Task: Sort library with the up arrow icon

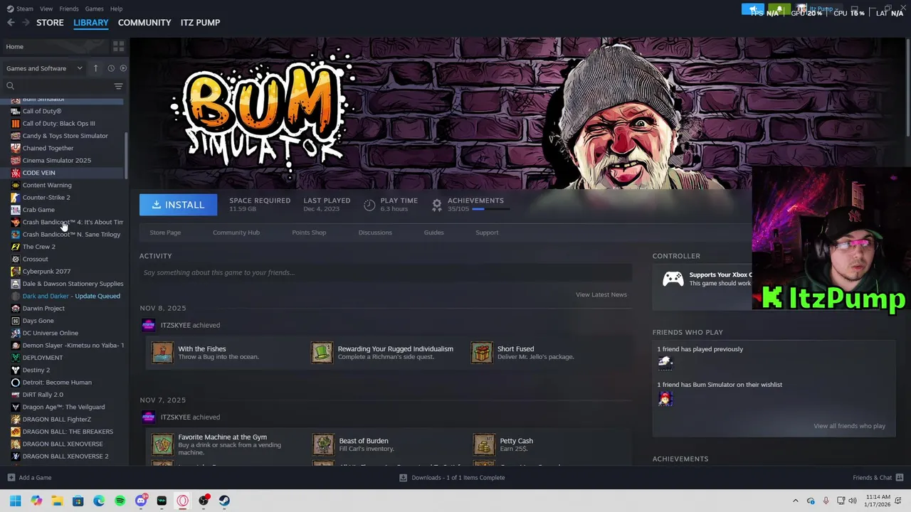Action: pyautogui.click(x=95, y=68)
